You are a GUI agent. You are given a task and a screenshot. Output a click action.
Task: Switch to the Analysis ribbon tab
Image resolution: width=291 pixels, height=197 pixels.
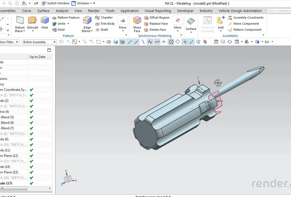[x=62, y=11]
